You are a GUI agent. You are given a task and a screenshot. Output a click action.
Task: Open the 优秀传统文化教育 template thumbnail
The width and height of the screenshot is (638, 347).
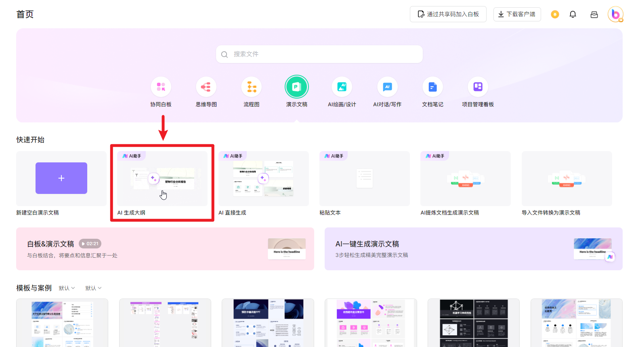coord(577,323)
